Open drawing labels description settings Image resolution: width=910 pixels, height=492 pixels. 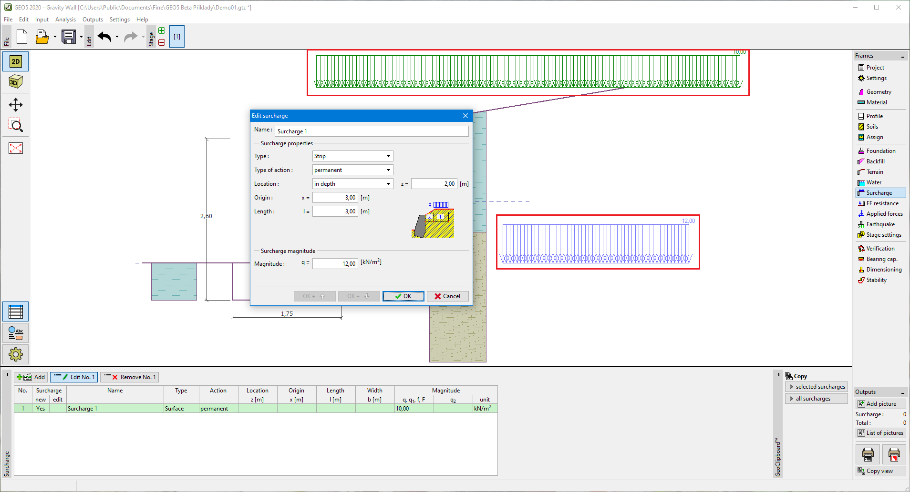(x=16, y=333)
